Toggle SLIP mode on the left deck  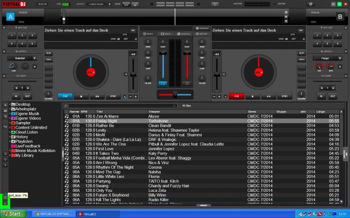click(x=49, y=53)
